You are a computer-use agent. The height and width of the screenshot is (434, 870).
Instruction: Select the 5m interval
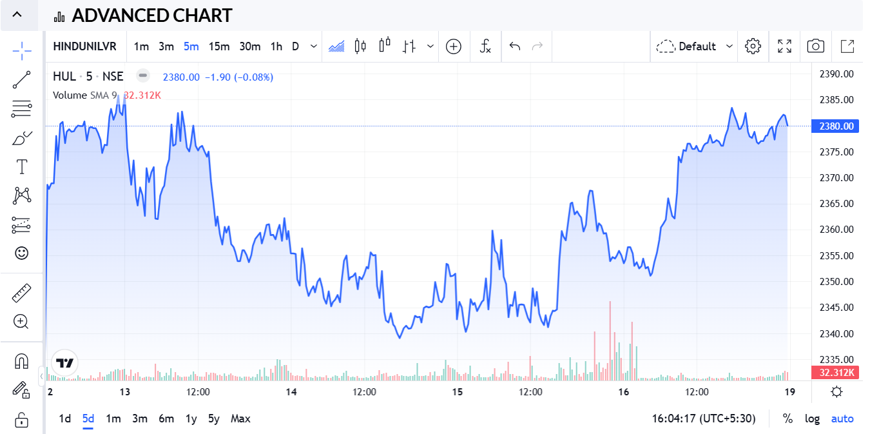pyautogui.click(x=191, y=46)
